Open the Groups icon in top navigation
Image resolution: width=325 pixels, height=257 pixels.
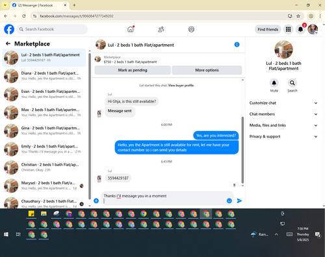tap(191, 29)
